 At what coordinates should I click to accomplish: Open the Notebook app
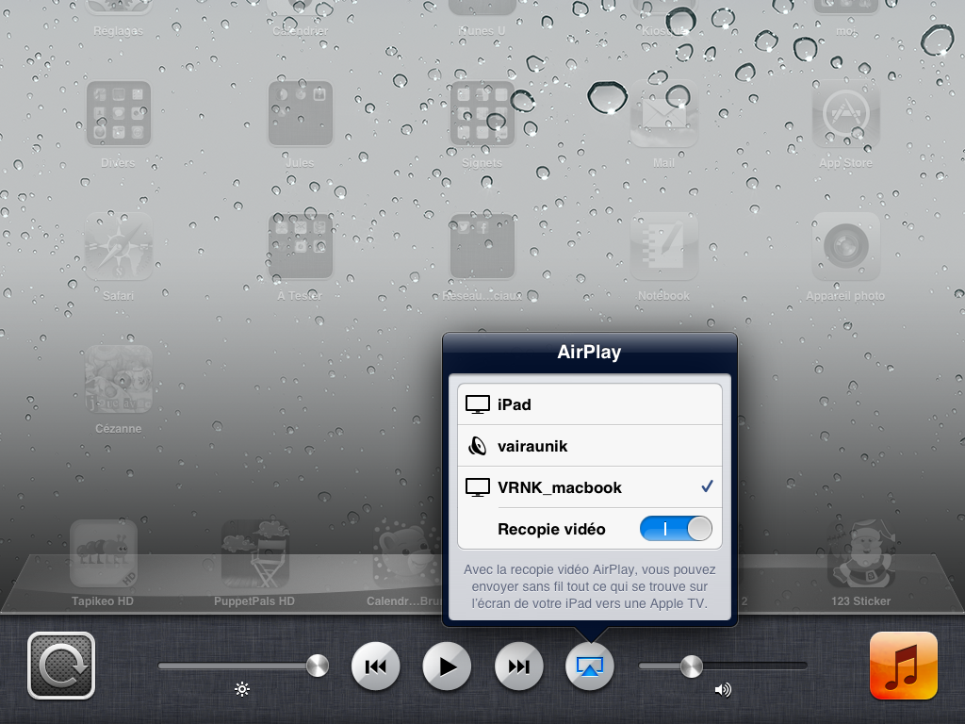tap(664, 246)
